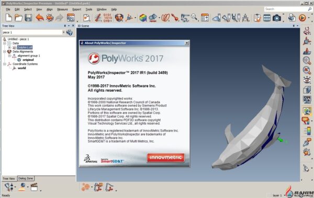Select the 'world' coordinate system
Image resolution: width=314 pixels, height=198 pixels.
pyautogui.click(x=21, y=68)
